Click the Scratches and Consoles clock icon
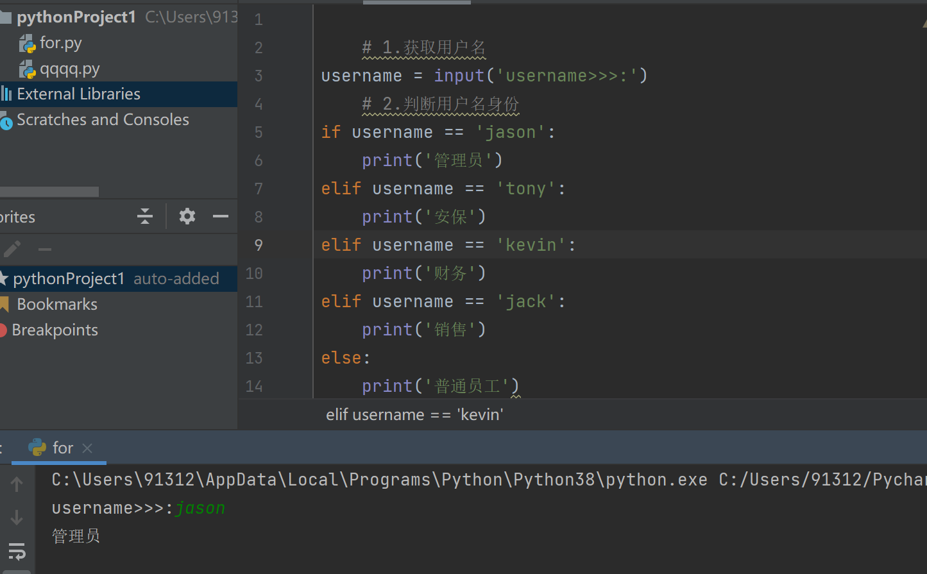 6,121
